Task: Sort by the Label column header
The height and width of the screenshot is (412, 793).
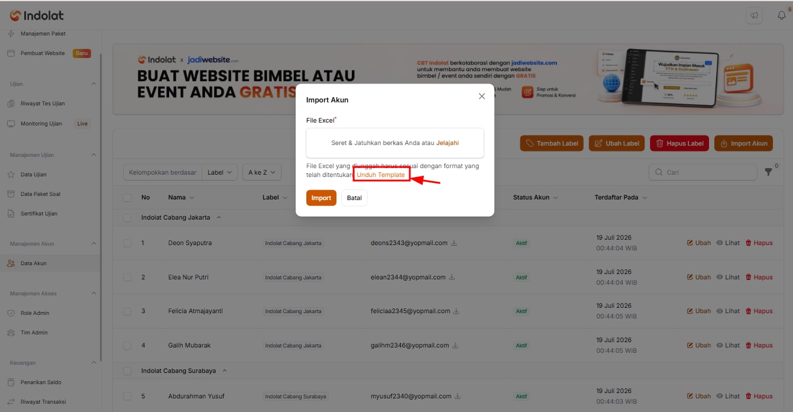Action: (275, 197)
